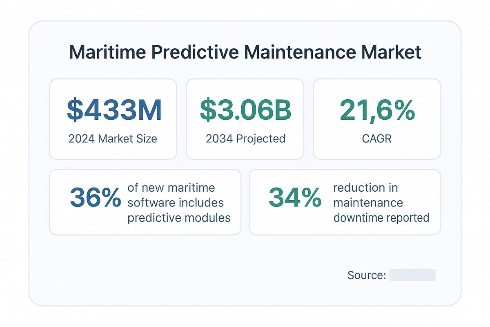Click the of new maritime software text
Viewport: 490px width, 327px height.
[x=171, y=188]
